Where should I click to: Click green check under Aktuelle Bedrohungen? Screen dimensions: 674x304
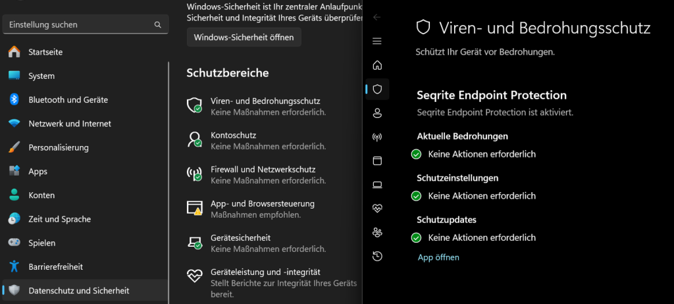coord(416,154)
